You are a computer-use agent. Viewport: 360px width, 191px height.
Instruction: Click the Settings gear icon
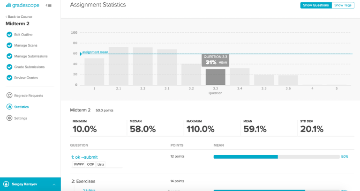[x=9, y=118]
